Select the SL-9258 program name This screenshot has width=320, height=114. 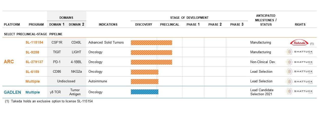click(32, 52)
